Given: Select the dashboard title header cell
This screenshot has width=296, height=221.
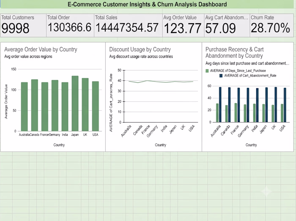Looking at the screenshot, I should pos(147,4).
